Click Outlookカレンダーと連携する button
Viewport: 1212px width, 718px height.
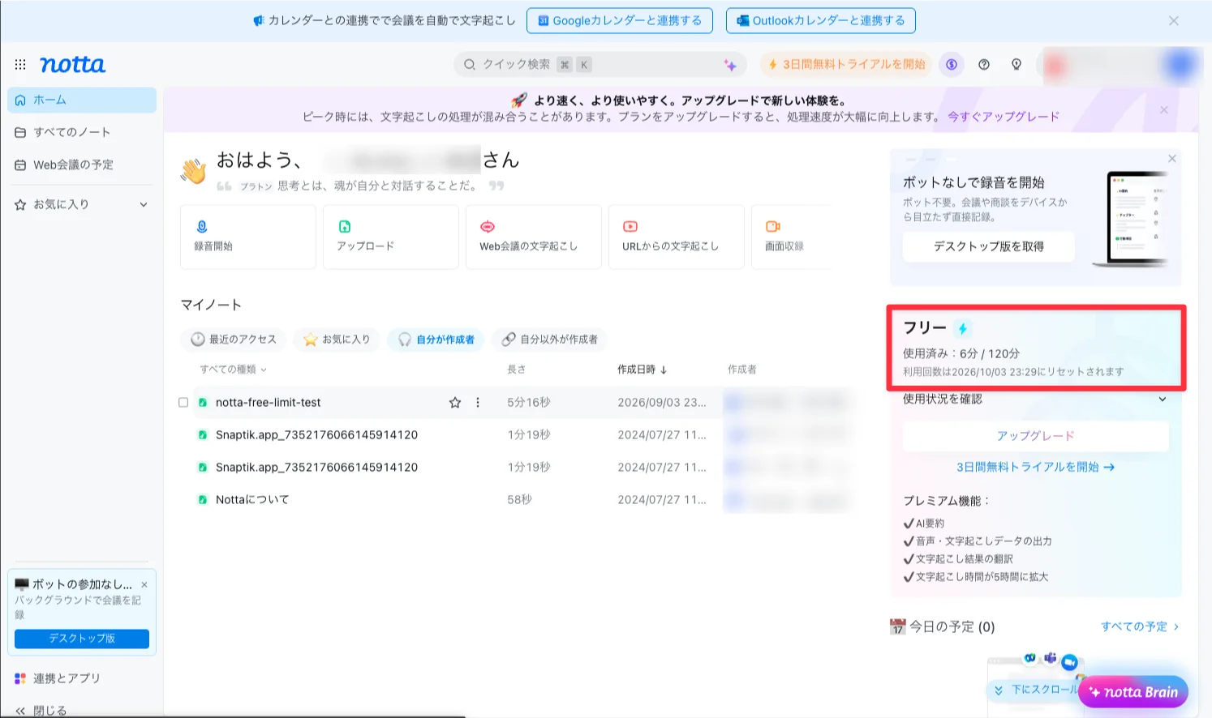tap(821, 21)
